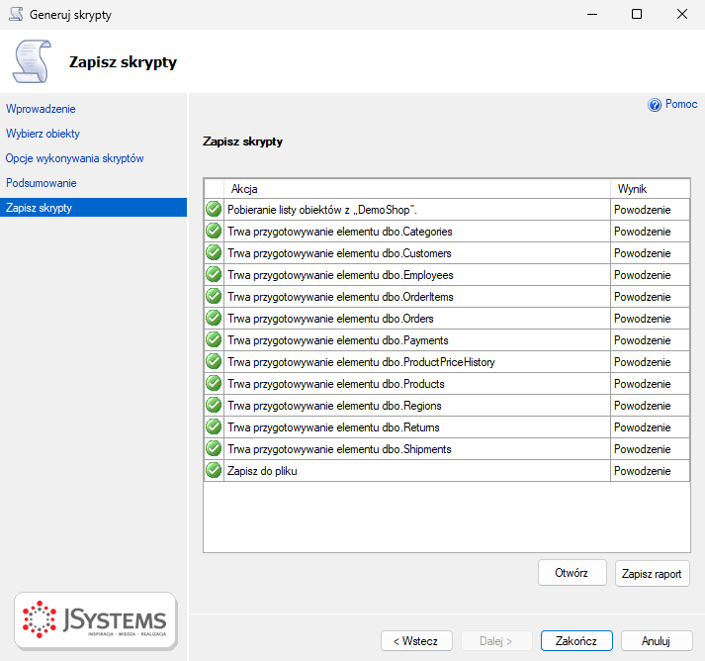Select the dbo.ProductPriceHistory action text

pyautogui.click(x=361, y=362)
